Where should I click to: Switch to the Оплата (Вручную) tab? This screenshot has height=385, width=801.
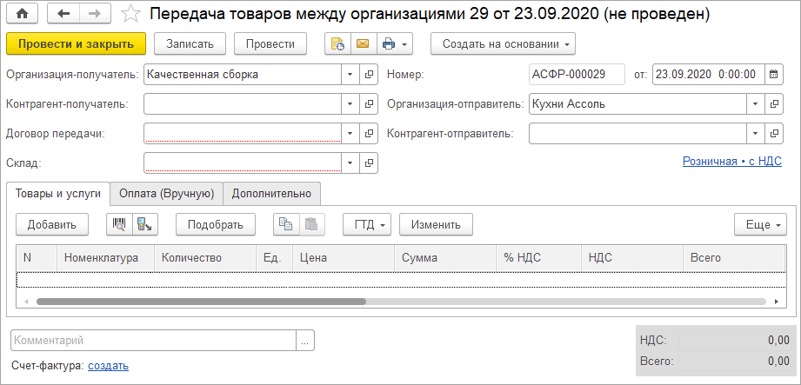(166, 193)
